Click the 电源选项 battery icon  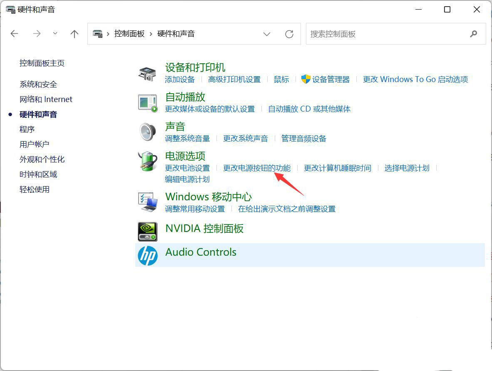(147, 161)
